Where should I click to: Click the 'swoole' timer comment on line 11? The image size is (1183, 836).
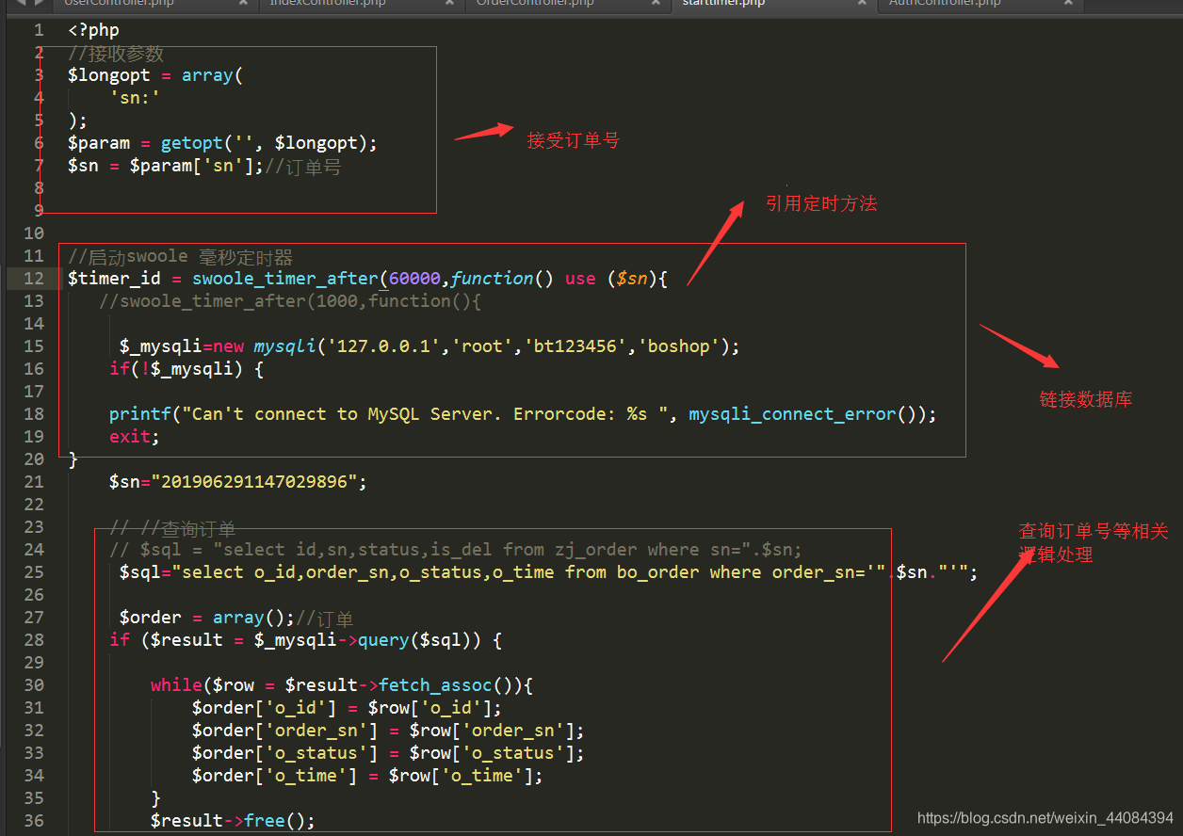coord(181,257)
